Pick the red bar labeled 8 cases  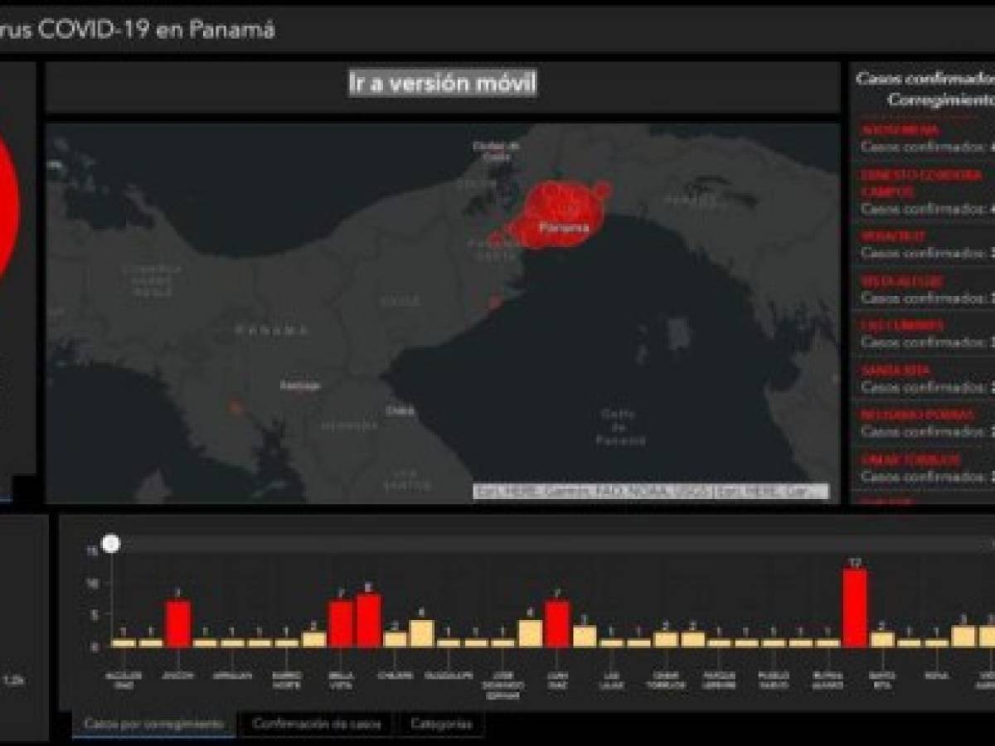pos(368,621)
